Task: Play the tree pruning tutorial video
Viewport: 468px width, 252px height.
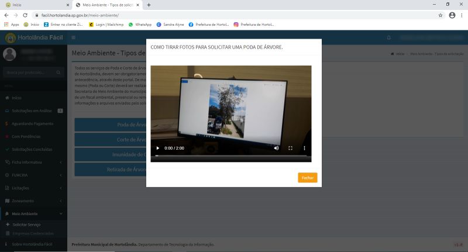Action: 157,148
